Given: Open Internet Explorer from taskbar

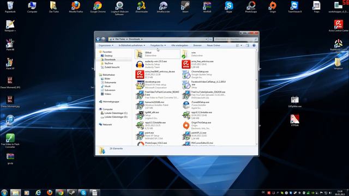Looking at the screenshot, I should click(x=38, y=192).
